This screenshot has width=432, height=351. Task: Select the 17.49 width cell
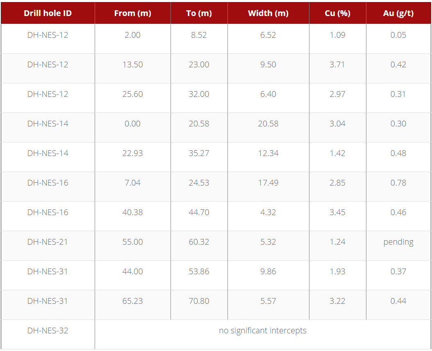(268, 183)
